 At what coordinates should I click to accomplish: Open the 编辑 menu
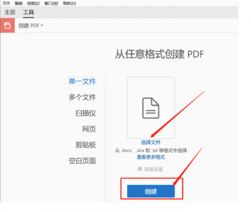pos(18,3)
